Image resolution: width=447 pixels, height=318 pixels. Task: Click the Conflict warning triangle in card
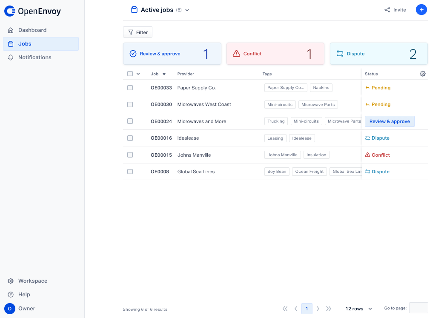click(x=236, y=54)
